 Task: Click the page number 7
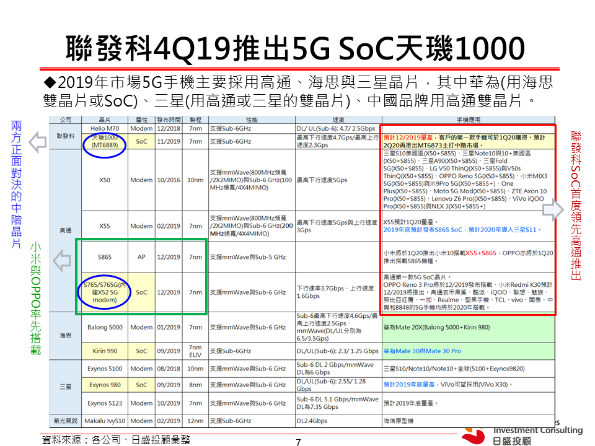pos(298,442)
